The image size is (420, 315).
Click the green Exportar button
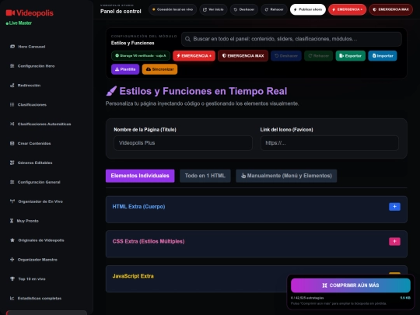coord(350,56)
